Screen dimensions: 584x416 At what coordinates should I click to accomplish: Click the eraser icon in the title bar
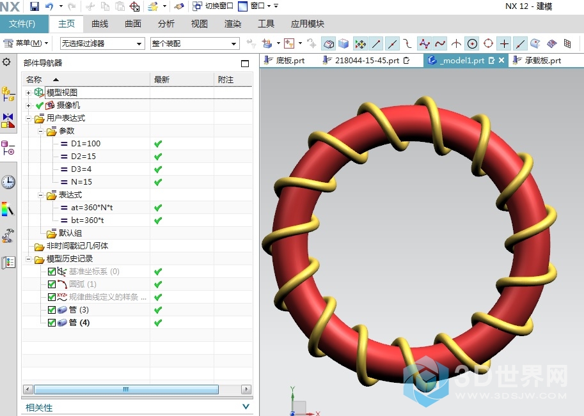pyautogui.click(x=179, y=6)
